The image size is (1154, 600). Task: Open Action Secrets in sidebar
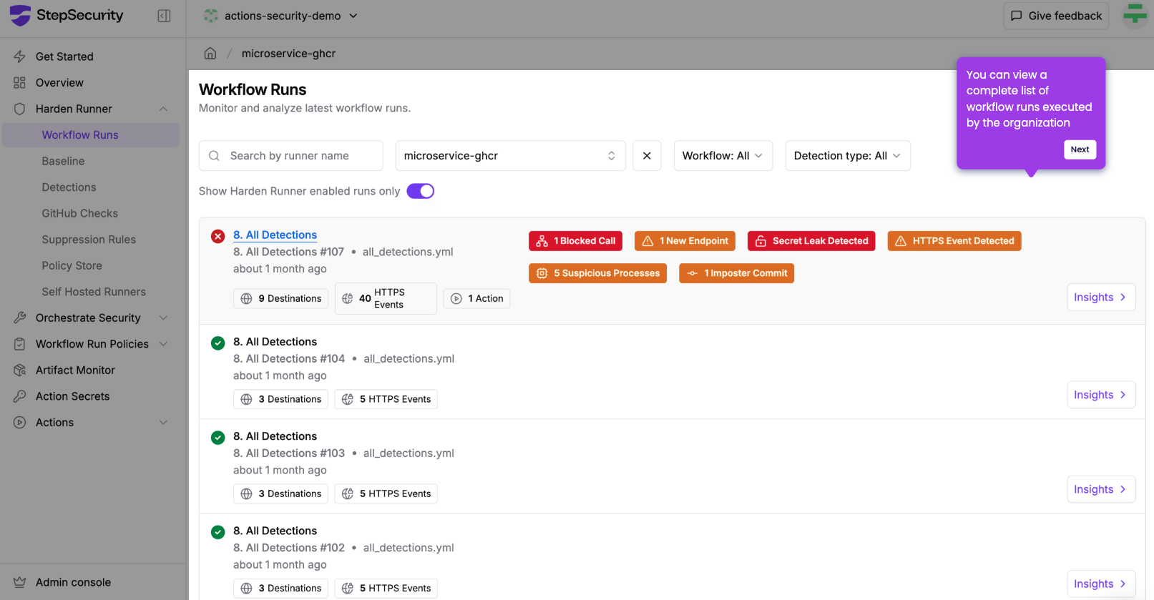pyautogui.click(x=73, y=396)
